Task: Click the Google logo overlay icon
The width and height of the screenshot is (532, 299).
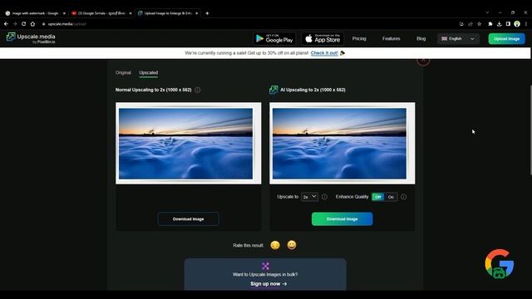Action: (x=499, y=264)
